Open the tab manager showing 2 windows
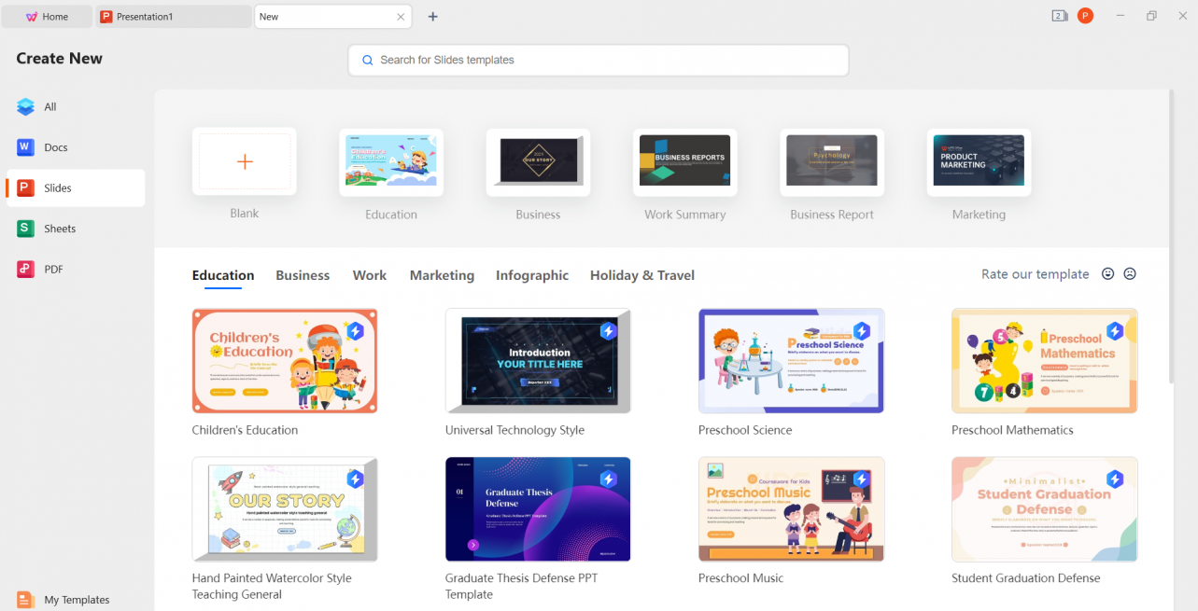1198x611 pixels. [1058, 16]
